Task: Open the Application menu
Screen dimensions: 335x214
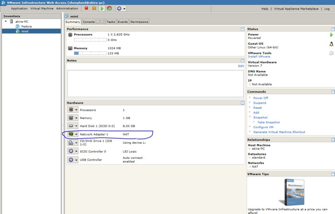Action: coord(19,8)
